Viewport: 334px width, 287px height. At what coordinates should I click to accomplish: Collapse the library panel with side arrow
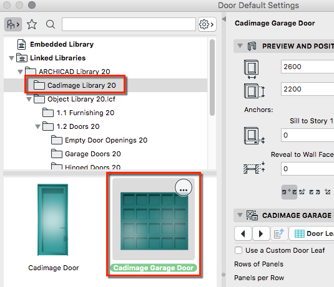pos(223,19)
